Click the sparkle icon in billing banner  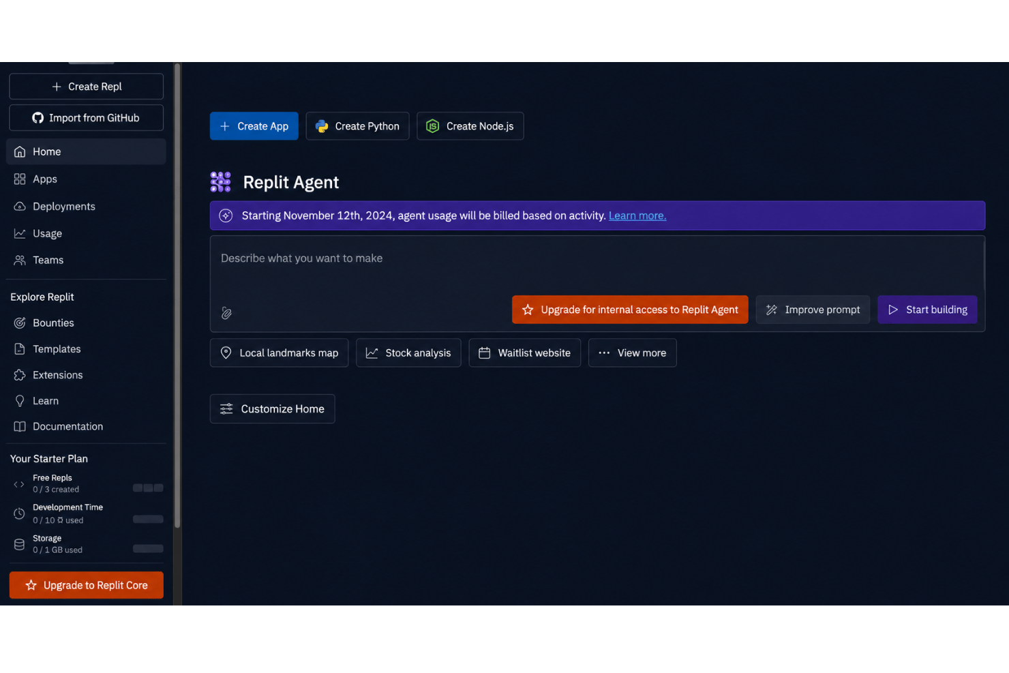point(226,215)
